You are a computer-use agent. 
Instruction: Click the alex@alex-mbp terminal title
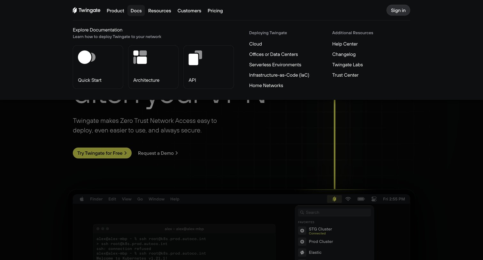[x=184, y=229]
